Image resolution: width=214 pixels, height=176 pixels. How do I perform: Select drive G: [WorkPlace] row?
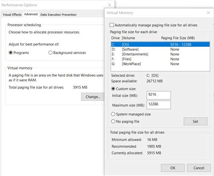coord(160,64)
